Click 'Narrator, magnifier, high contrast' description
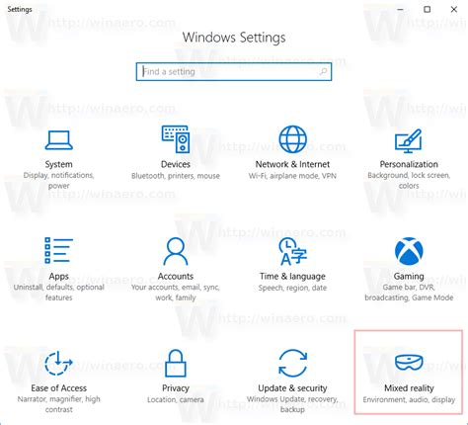468x425 pixels. (x=58, y=404)
